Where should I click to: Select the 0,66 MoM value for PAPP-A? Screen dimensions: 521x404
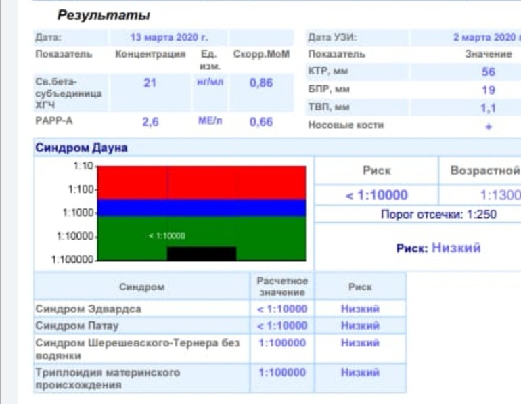[260, 122]
